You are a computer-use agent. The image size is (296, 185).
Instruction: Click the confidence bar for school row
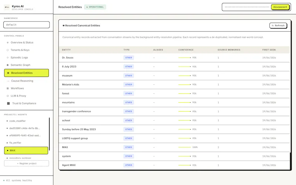184,120
